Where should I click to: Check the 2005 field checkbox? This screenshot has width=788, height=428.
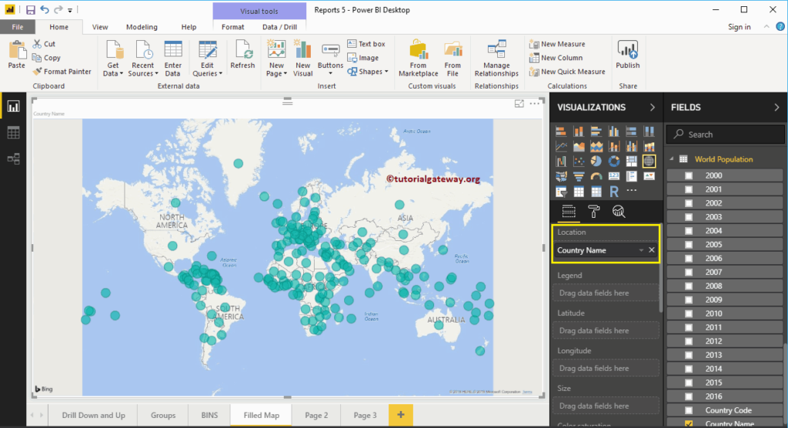(x=689, y=245)
